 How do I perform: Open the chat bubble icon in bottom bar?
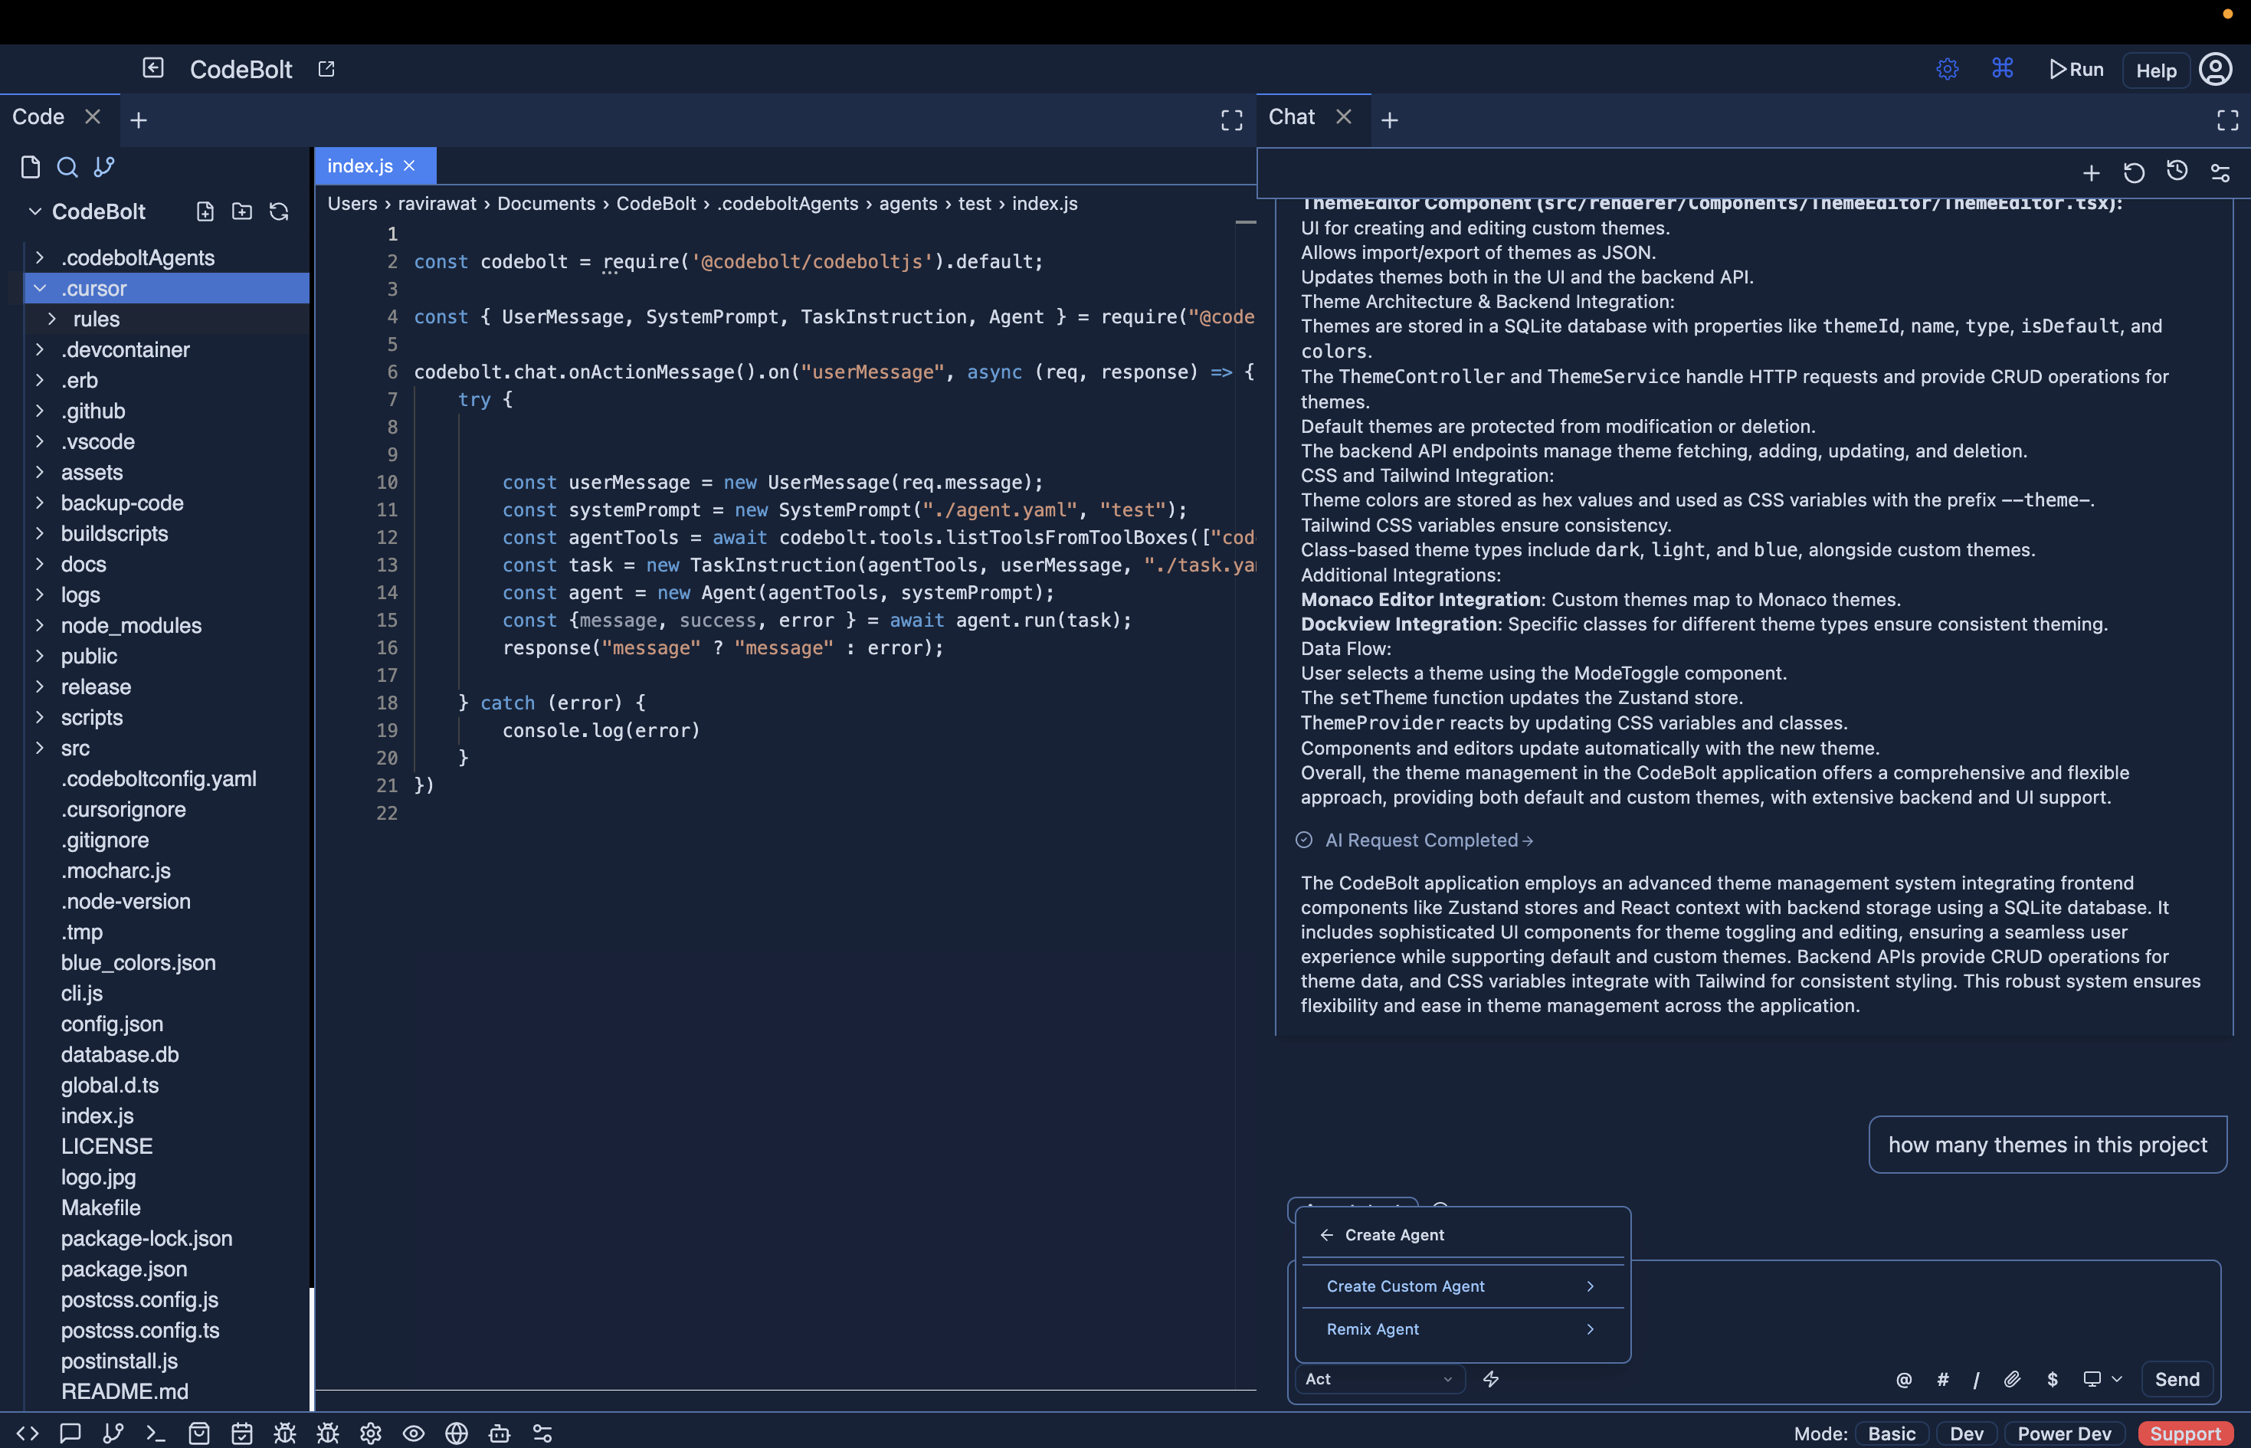(x=70, y=1433)
